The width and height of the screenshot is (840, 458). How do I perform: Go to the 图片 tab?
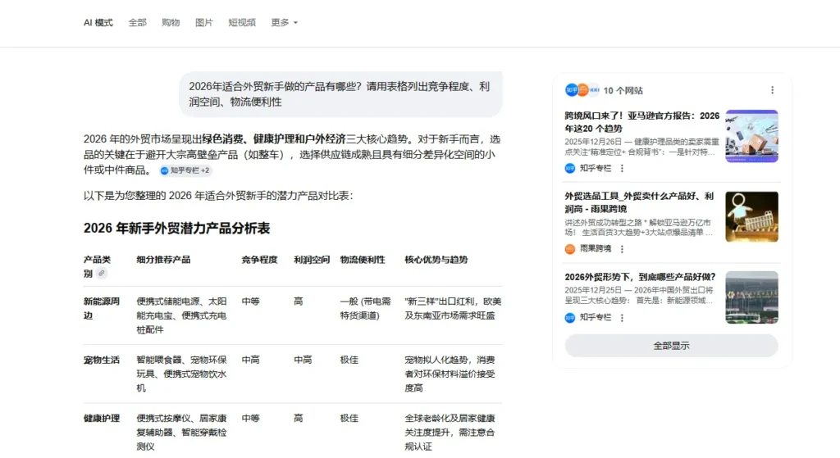click(x=204, y=22)
